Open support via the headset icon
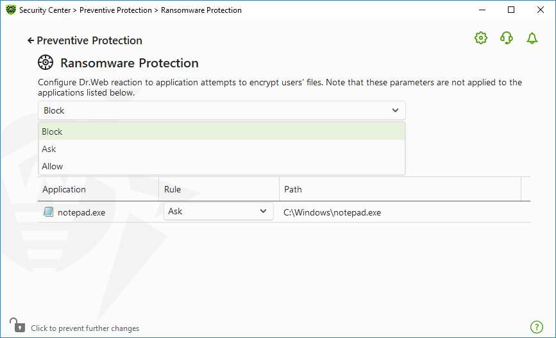This screenshot has height=338, width=556. point(507,38)
